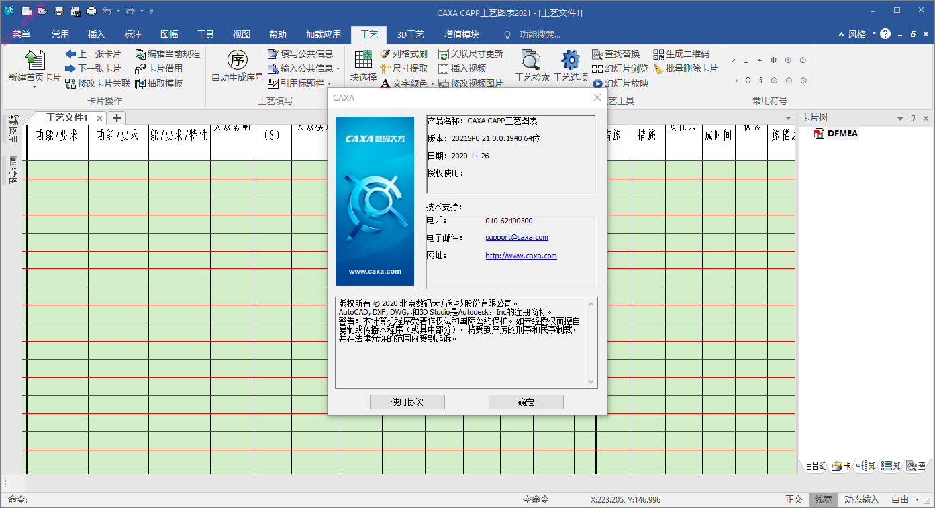The height and width of the screenshot is (508, 935).
Task: Open 修改卡片关联 tool
Action: coord(98,83)
